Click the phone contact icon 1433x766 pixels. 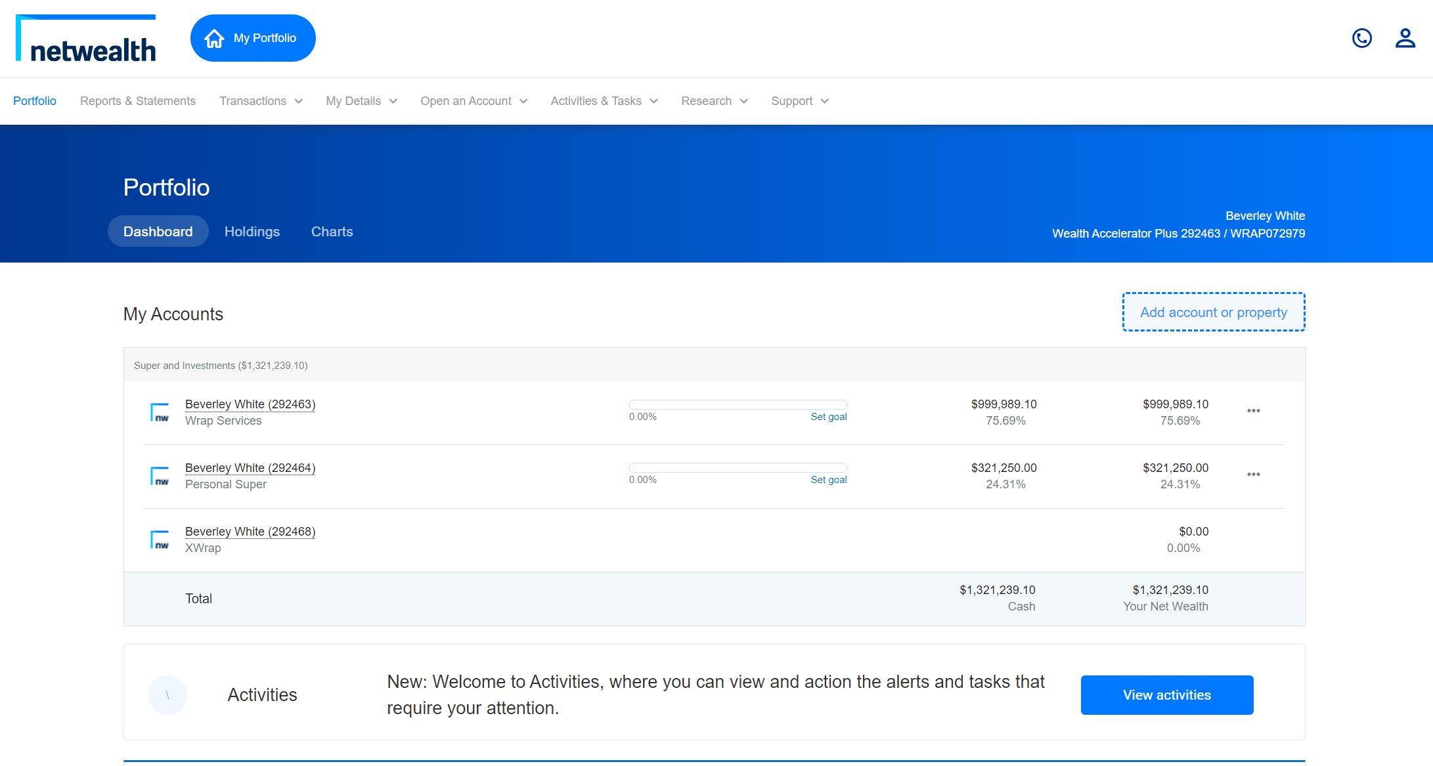tap(1362, 38)
